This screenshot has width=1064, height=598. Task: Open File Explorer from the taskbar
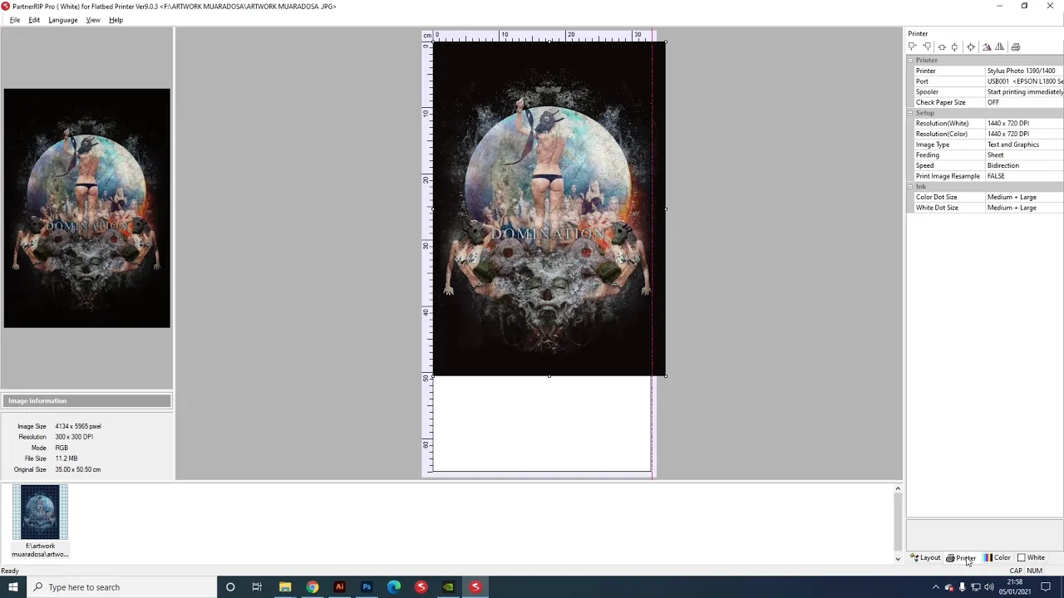pos(285,587)
